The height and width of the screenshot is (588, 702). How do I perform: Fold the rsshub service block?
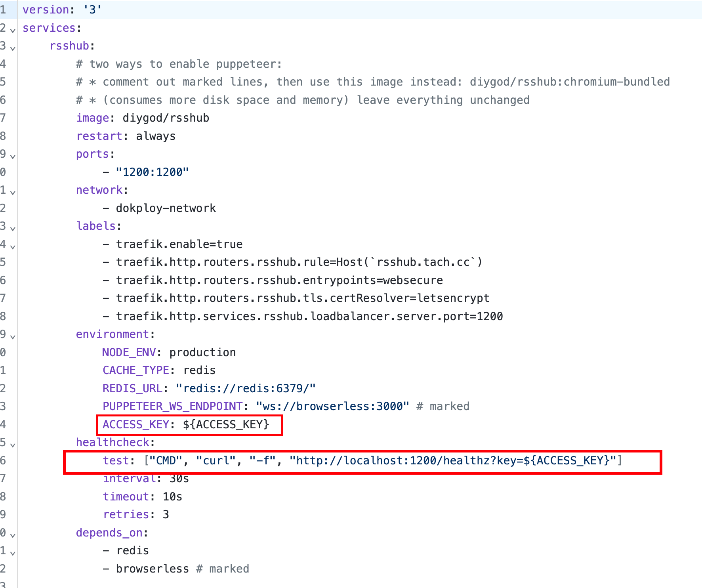13,48
